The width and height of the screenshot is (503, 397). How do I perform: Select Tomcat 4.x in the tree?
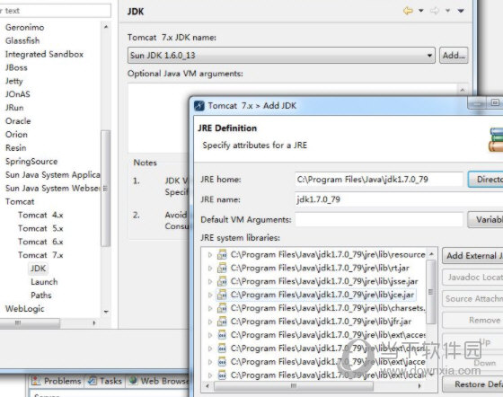tap(40, 216)
